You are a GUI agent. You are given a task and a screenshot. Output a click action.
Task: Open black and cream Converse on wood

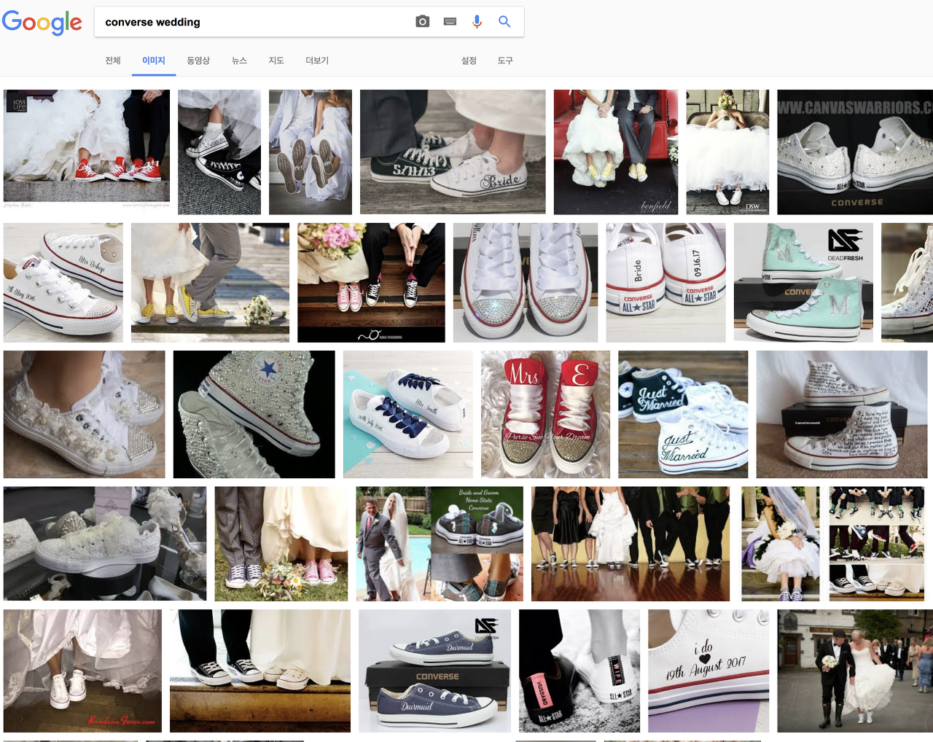260,671
